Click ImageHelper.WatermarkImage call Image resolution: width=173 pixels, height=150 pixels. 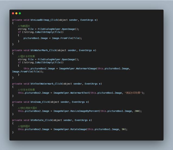(78, 69)
